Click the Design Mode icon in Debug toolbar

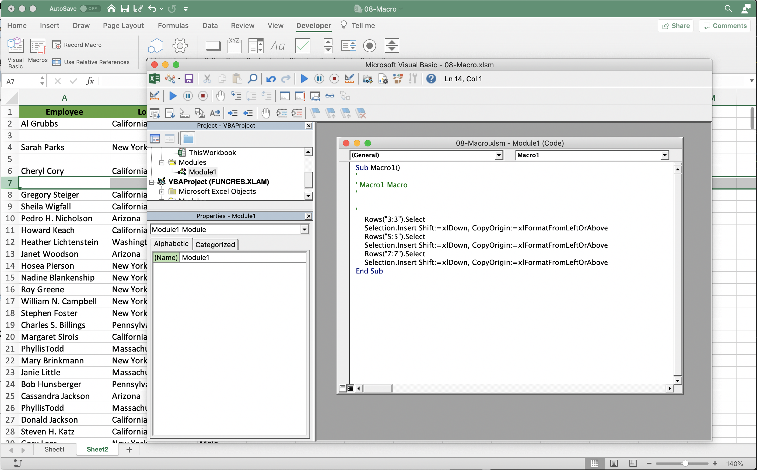155,96
